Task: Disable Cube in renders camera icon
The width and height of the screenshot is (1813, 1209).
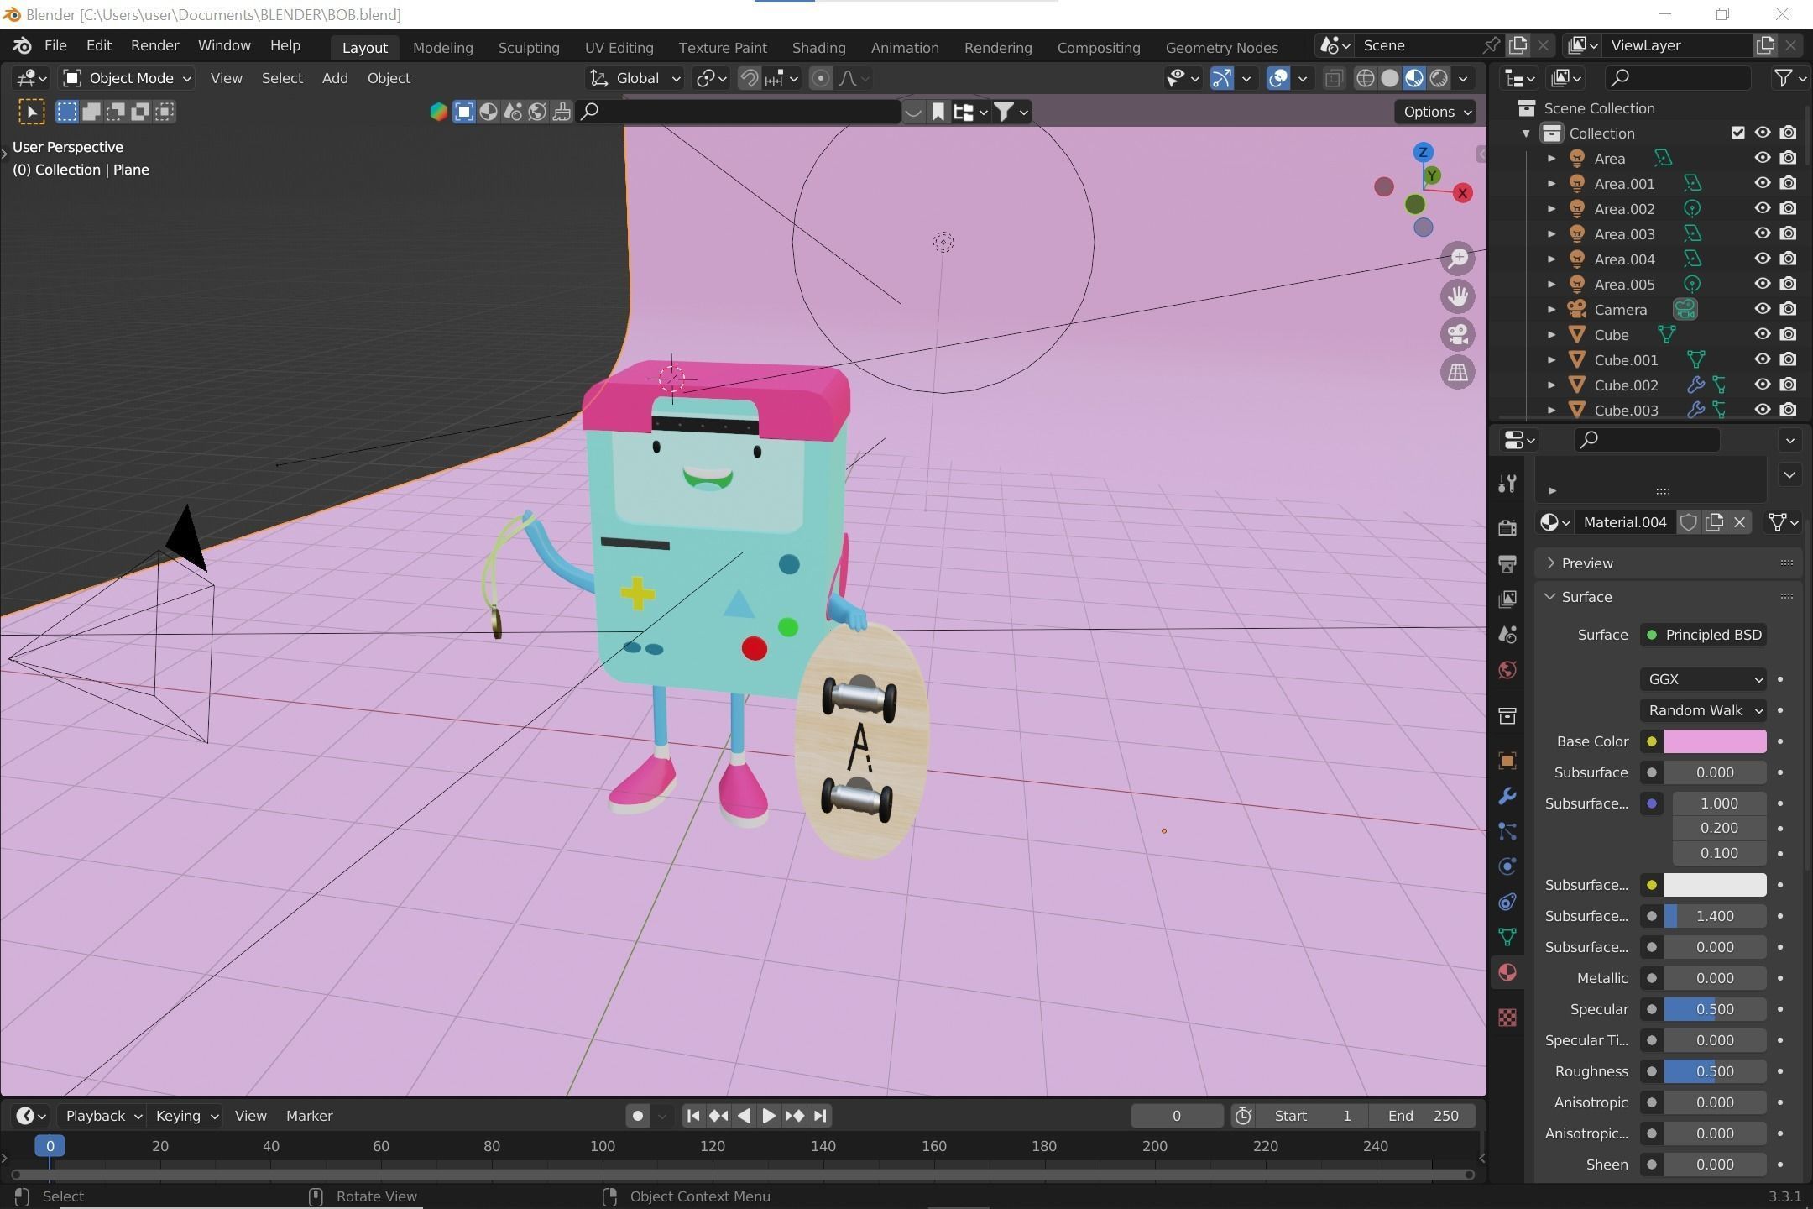Action: tap(1789, 334)
